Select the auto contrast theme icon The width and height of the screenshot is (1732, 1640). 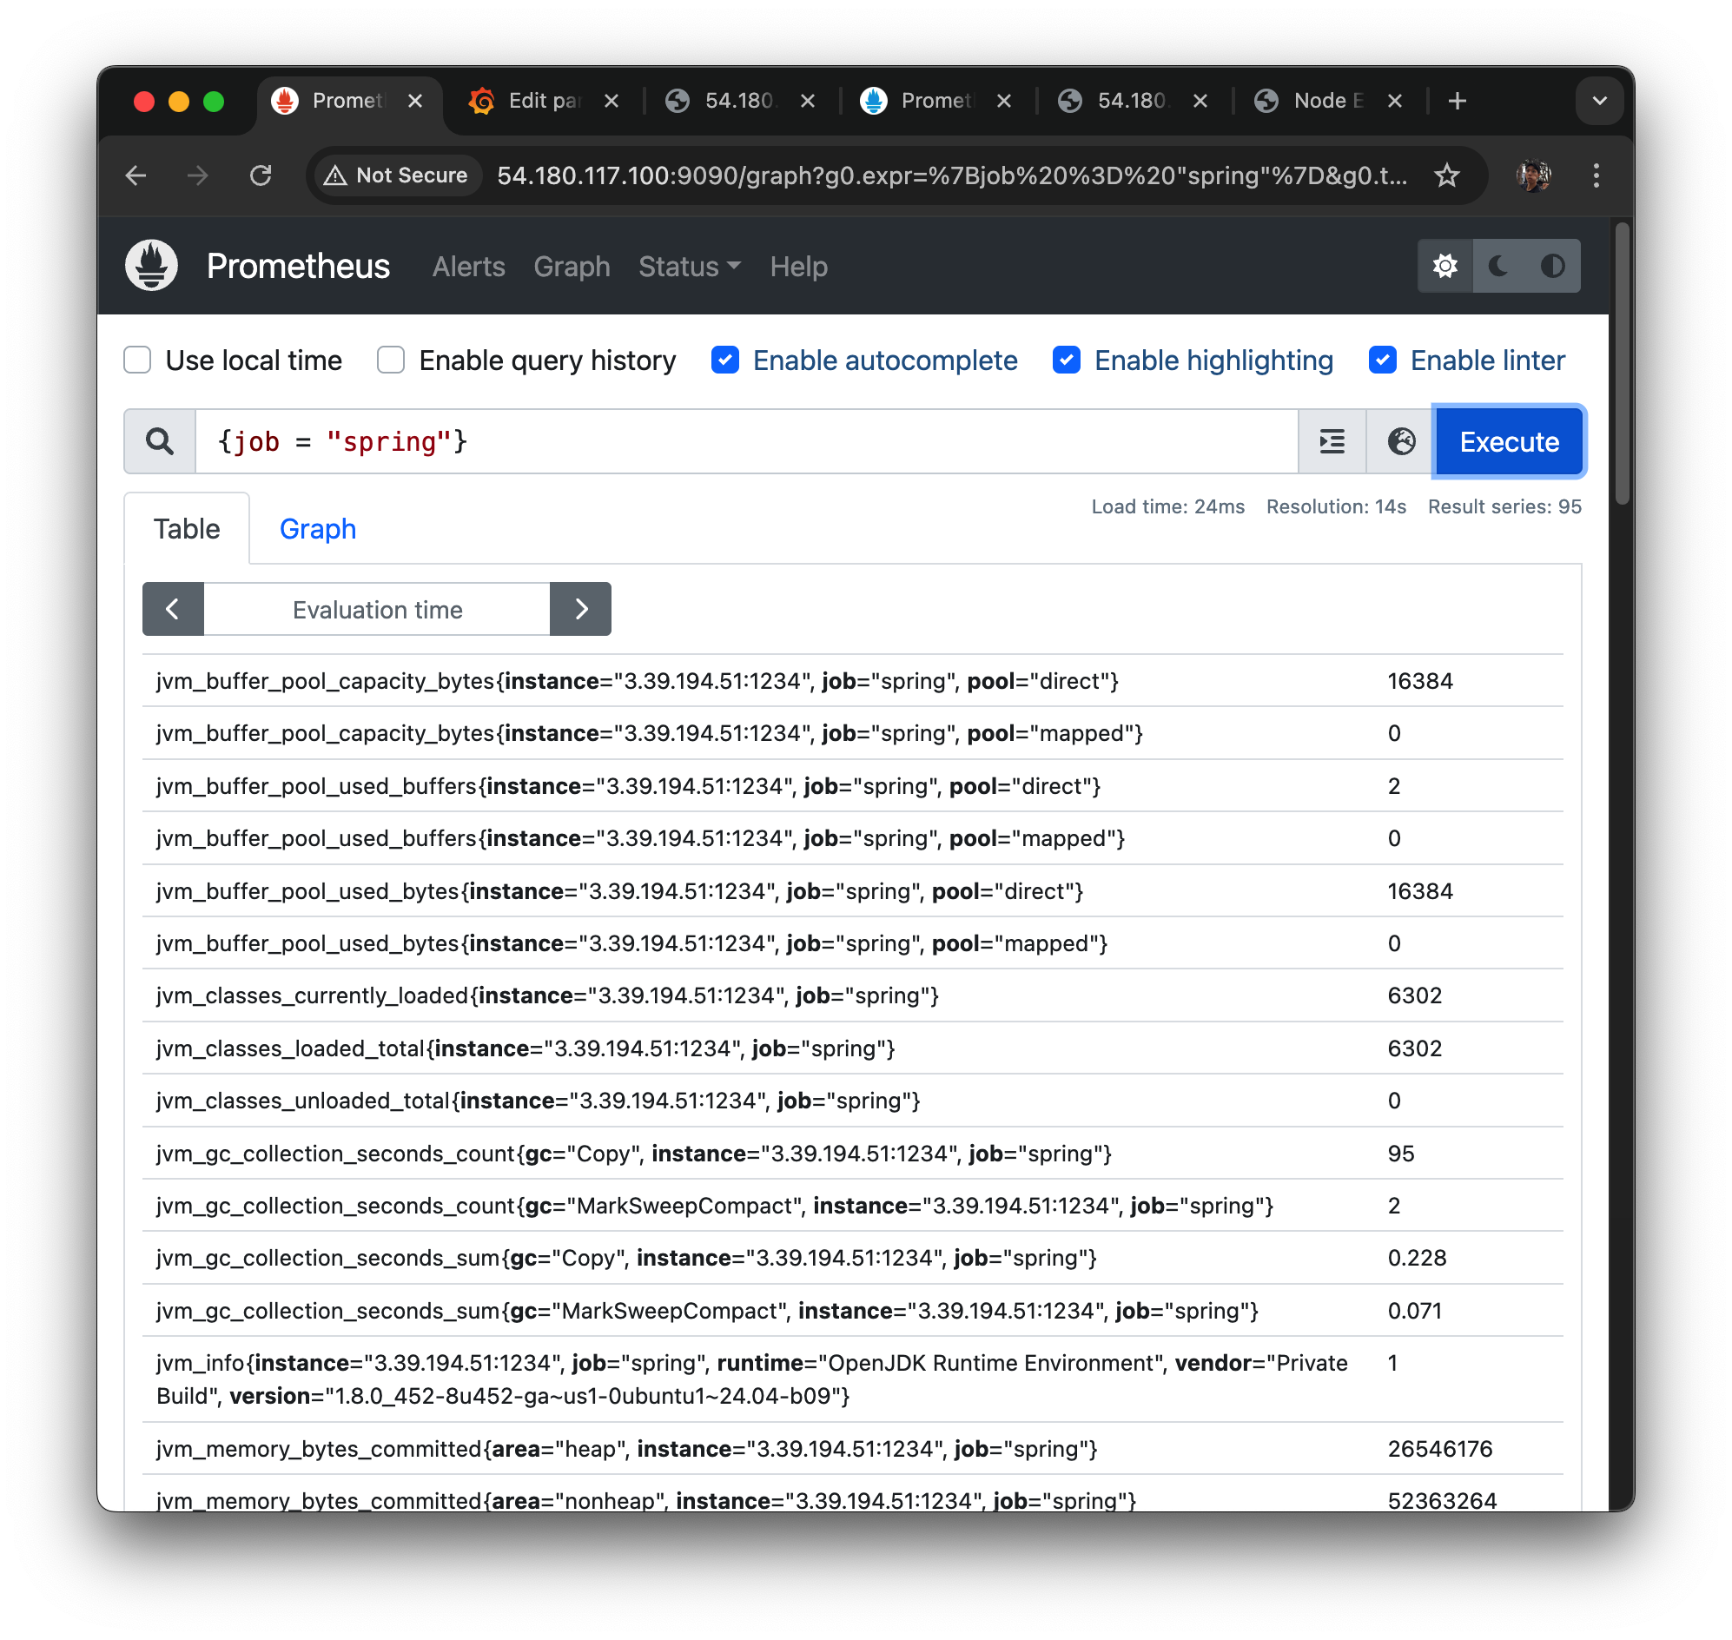(x=1552, y=266)
